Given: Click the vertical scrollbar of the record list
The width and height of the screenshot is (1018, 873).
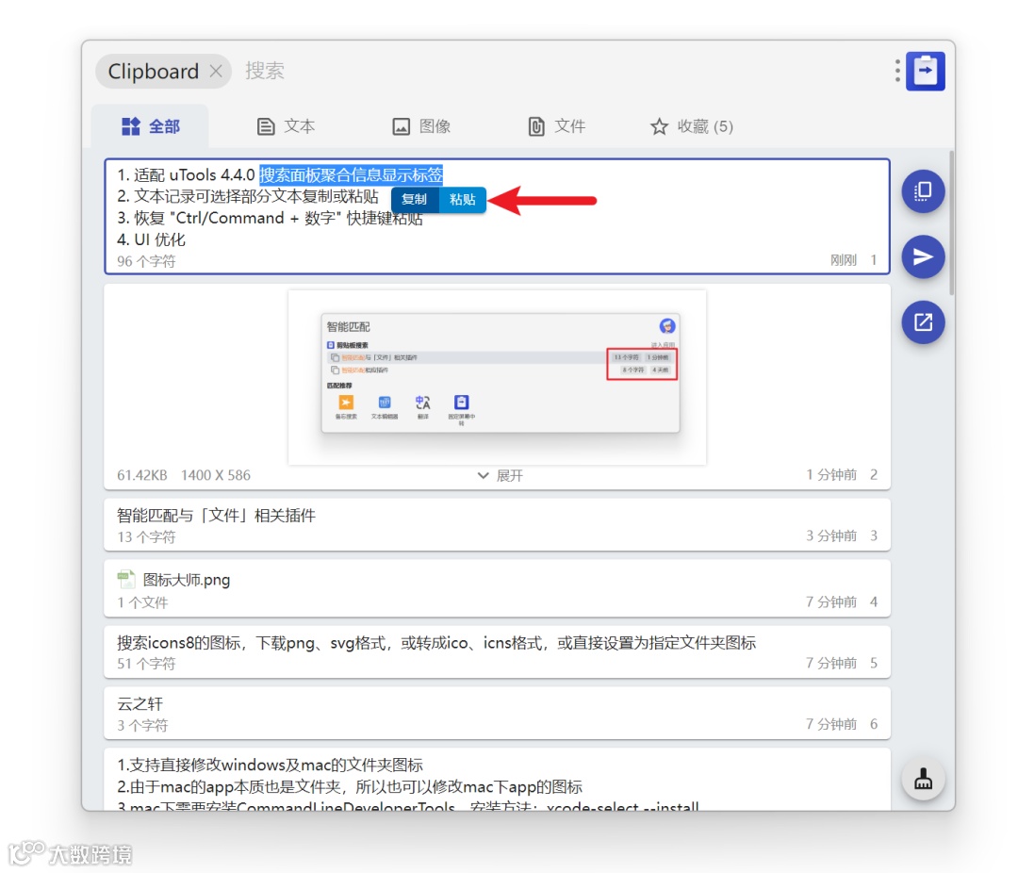Looking at the screenshot, I should click(x=952, y=222).
